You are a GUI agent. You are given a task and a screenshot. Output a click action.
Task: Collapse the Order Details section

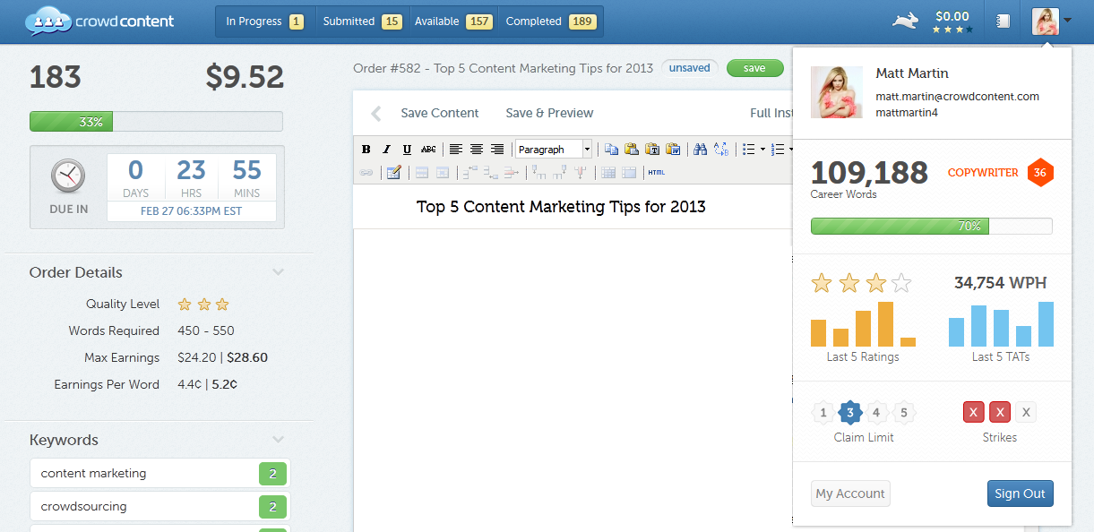pos(278,271)
